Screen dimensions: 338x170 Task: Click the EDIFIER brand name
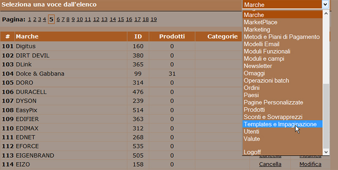[27, 119]
